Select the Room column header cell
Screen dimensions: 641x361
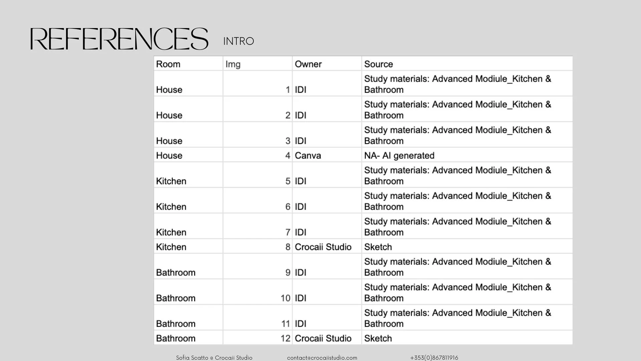coord(168,64)
